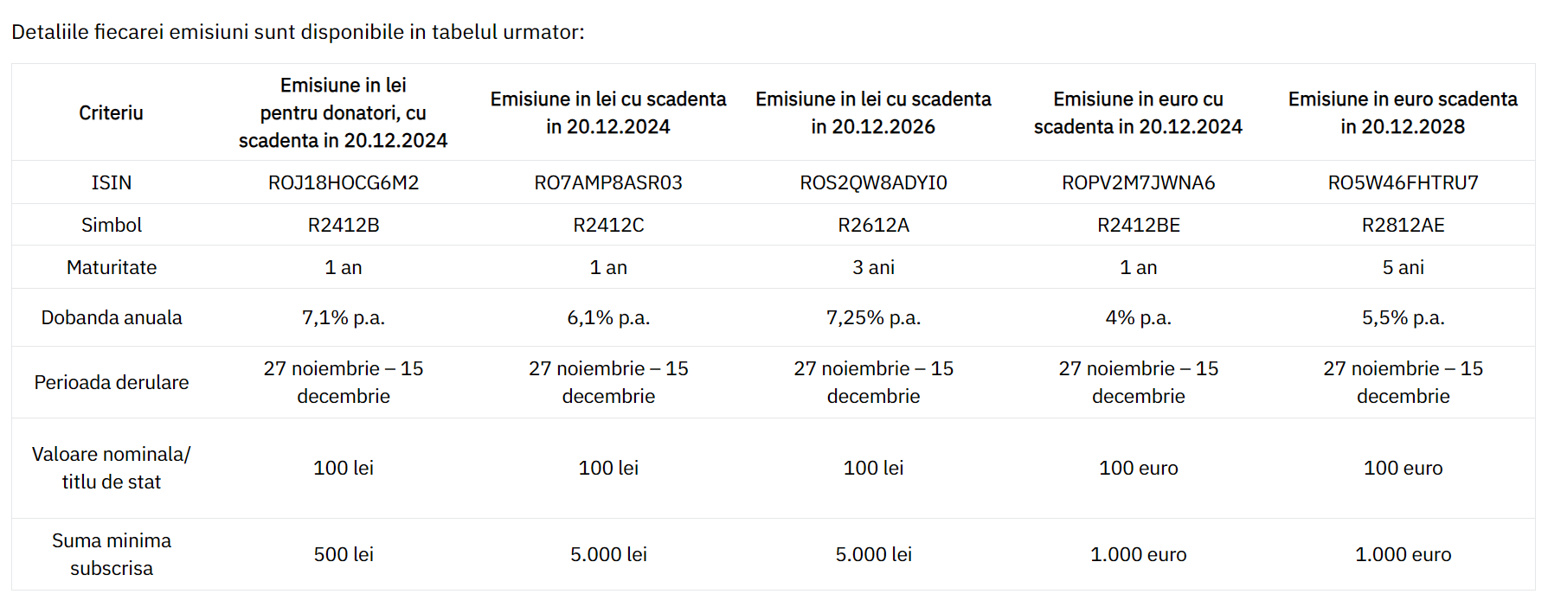Select the symbol R2412C cell

coord(608,225)
